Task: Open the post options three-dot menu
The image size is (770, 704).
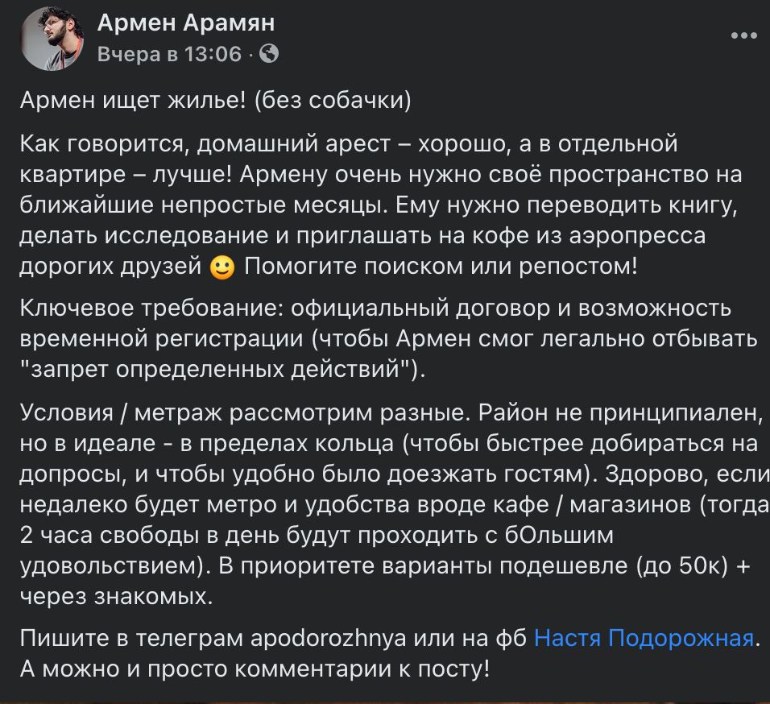Action: [743, 35]
